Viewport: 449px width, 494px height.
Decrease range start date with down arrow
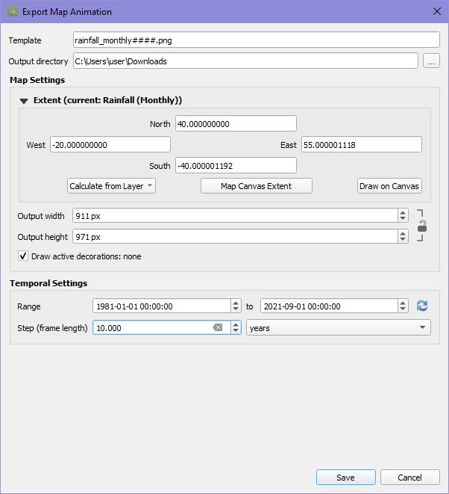(236, 309)
